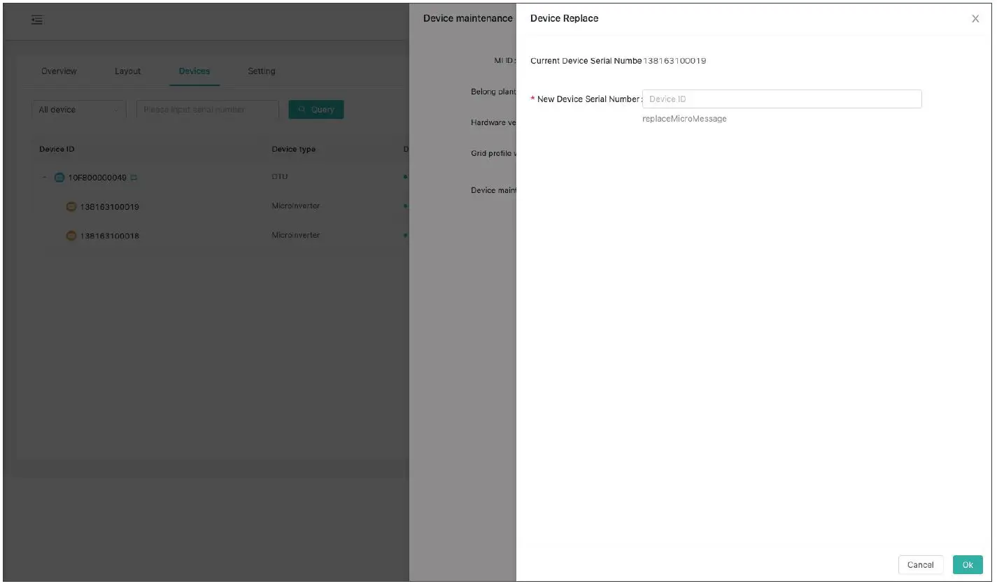The height and width of the screenshot is (586, 997).
Task: Click Cancel in Device Replace dialog
Action: tap(921, 565)
